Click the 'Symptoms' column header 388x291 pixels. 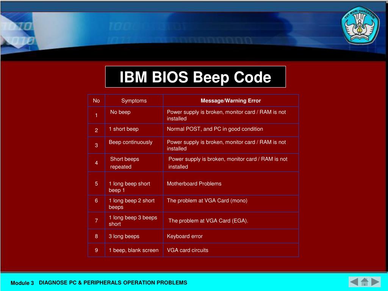click(x=134, y=101)
